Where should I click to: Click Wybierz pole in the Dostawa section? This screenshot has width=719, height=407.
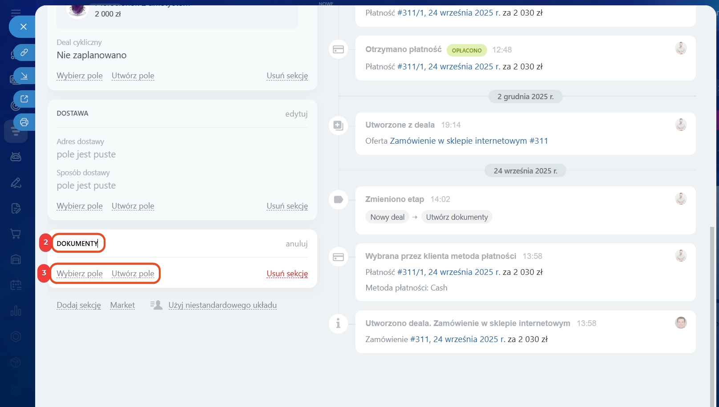80,206
